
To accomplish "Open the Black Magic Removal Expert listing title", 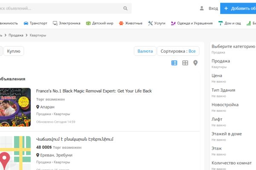I will pyautogui.click(x=94, y=91).
